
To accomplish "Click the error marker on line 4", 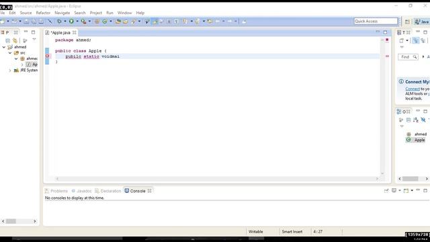I will tap(47, 56).
